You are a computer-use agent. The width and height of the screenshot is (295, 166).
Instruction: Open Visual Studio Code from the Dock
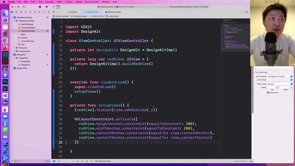click(x=5, y=95)
